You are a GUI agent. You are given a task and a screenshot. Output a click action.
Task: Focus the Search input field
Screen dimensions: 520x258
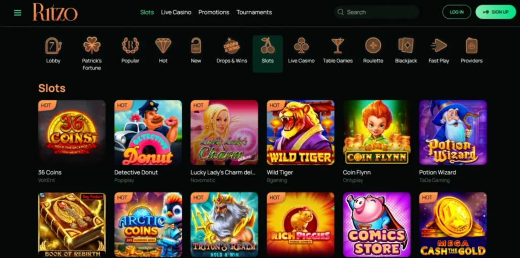click(x=377, y=12)
